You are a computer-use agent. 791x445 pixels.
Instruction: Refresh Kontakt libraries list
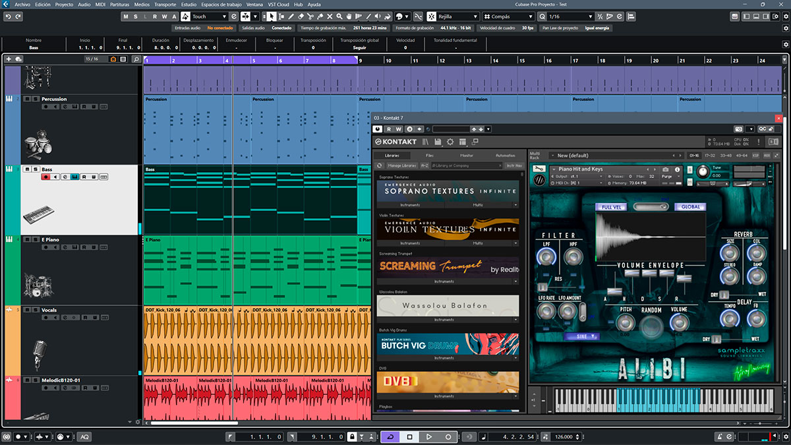click(380, 165)
